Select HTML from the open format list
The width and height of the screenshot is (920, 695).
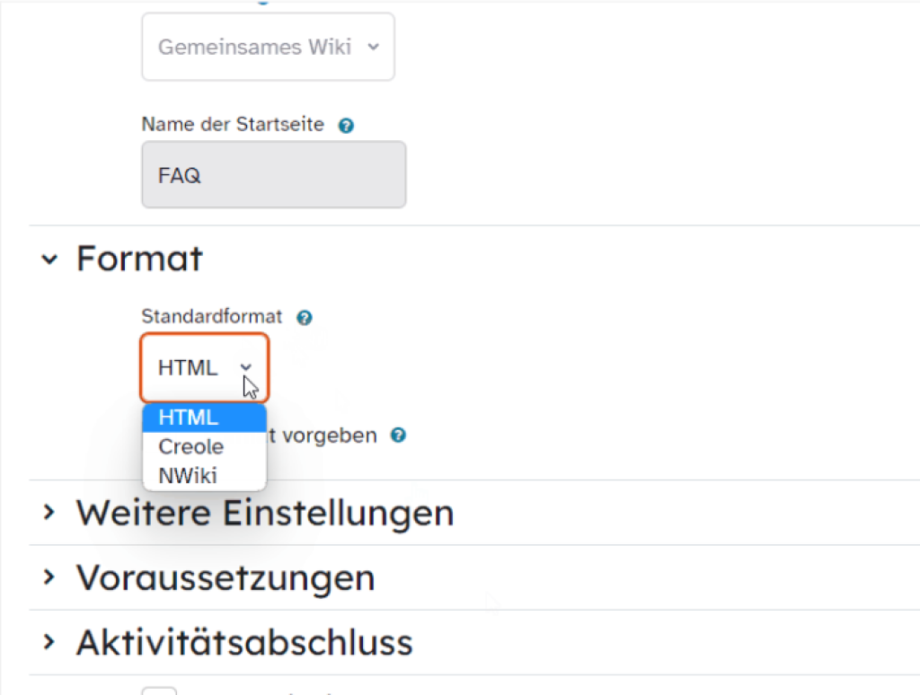(x=189, y=417)
